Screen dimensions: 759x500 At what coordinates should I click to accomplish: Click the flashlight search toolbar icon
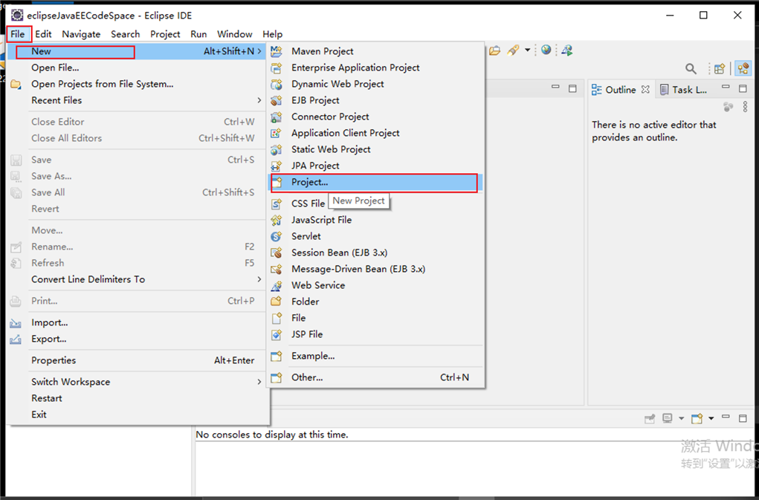click(513, 51)
